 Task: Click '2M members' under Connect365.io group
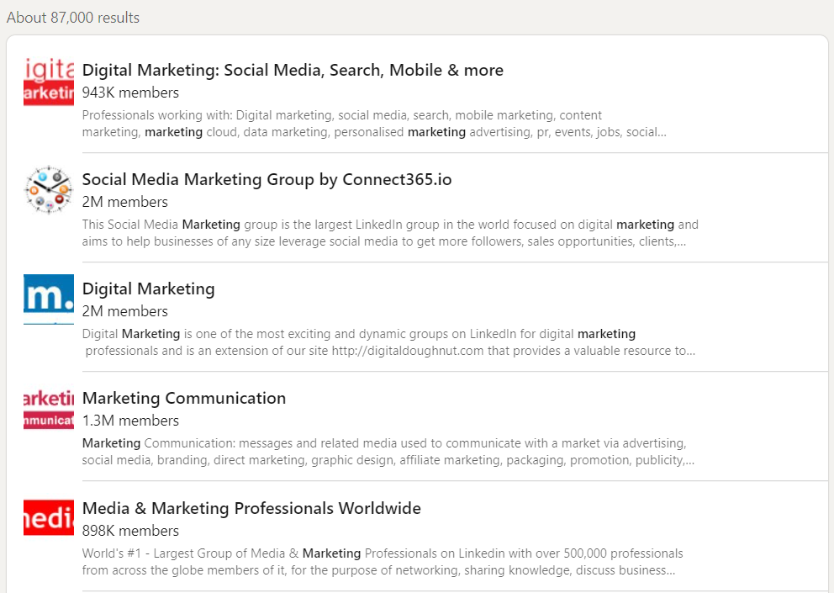point(125,202)
